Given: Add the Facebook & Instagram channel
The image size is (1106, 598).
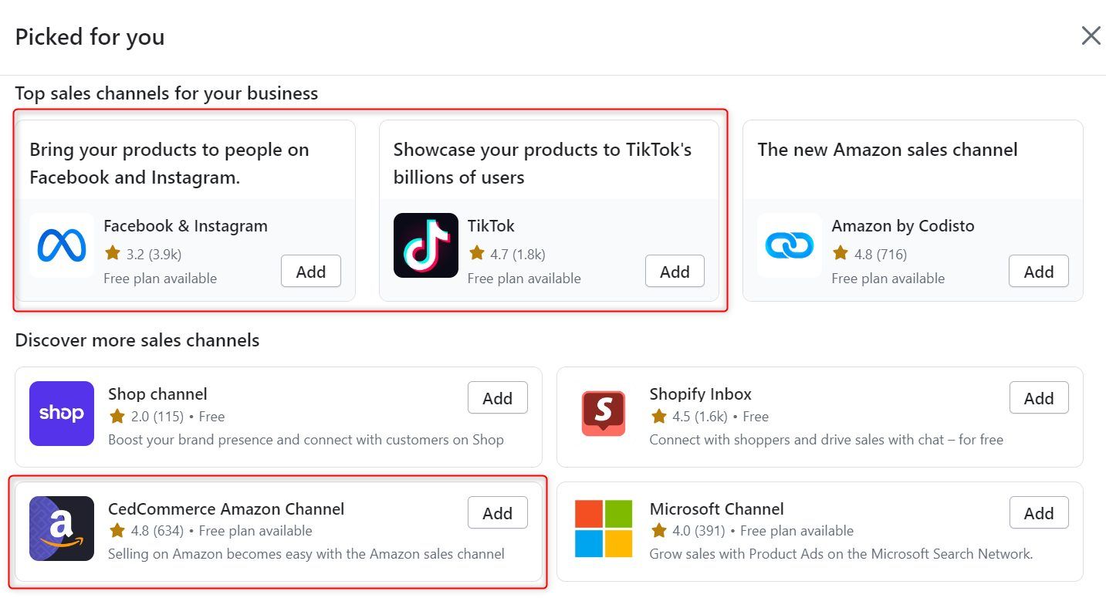Looking at the screenshot, I should pos(311,271).
